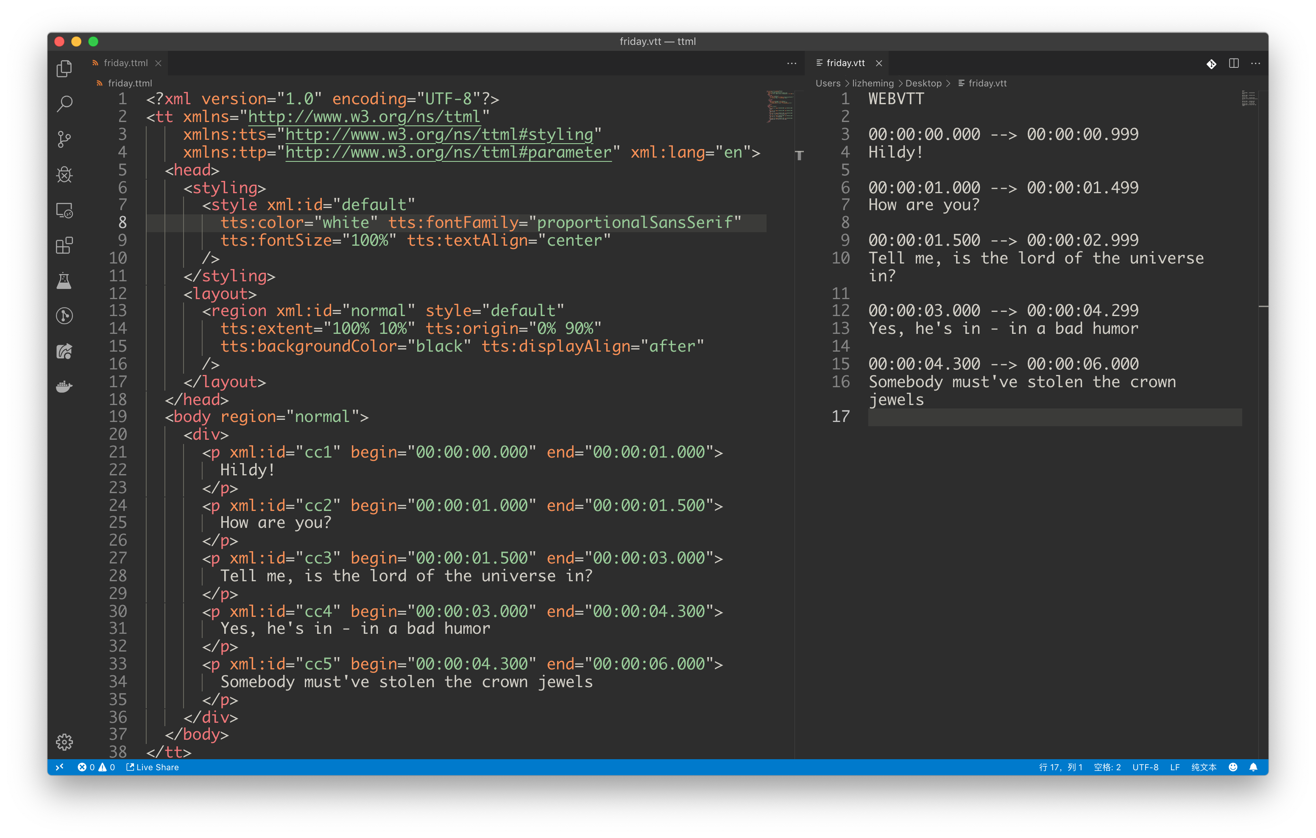The height and width of the screenshot is (838, 1316).
Task: Click the source control diff icon in the right editor
Action: [1211, 64]
